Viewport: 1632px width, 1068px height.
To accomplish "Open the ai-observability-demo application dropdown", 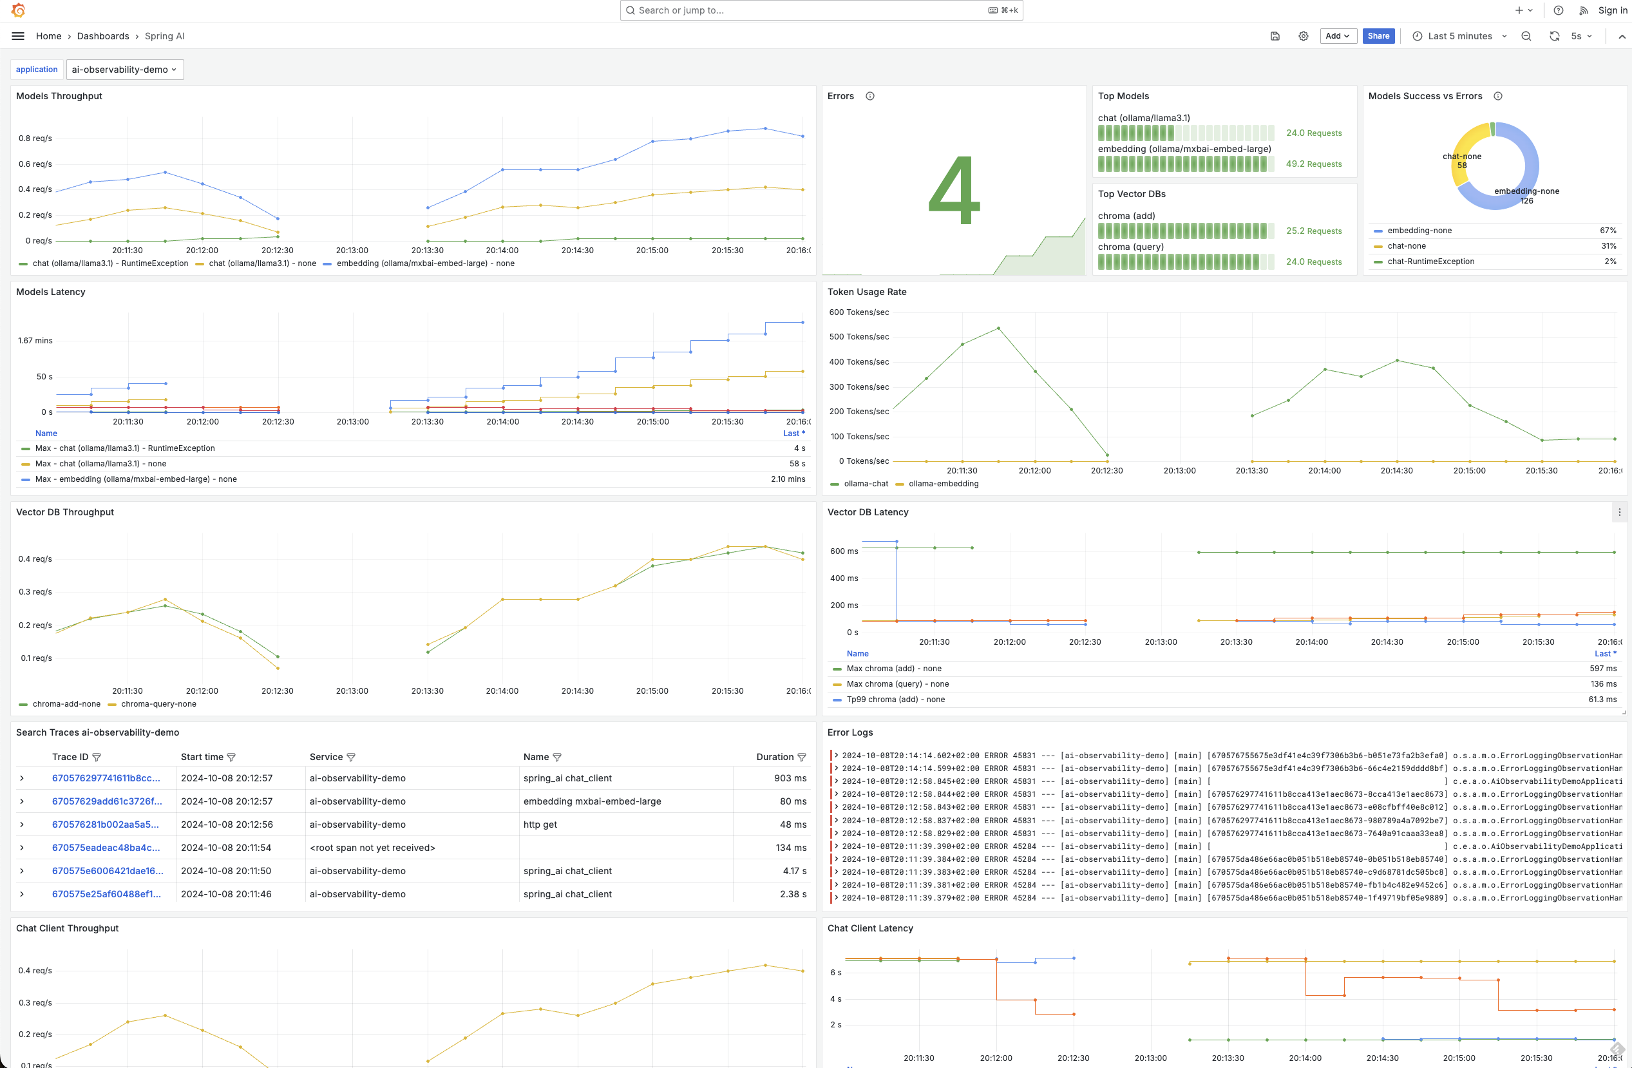I will click(x=125, y=70).
